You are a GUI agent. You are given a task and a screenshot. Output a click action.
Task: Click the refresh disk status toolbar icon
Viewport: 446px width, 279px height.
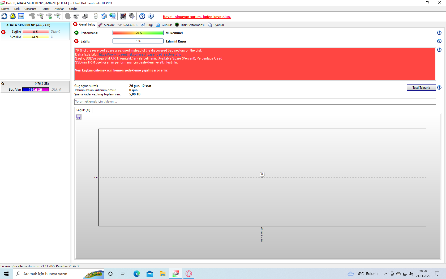(x=4, y=16)
